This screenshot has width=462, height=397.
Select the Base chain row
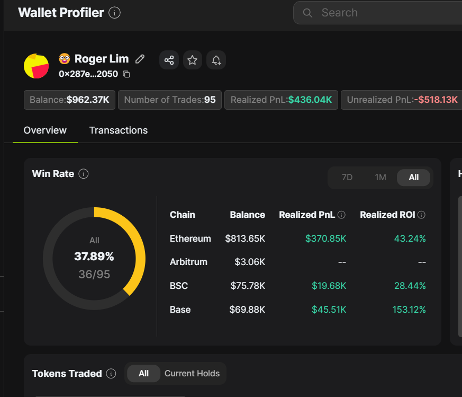click(297, 310)
